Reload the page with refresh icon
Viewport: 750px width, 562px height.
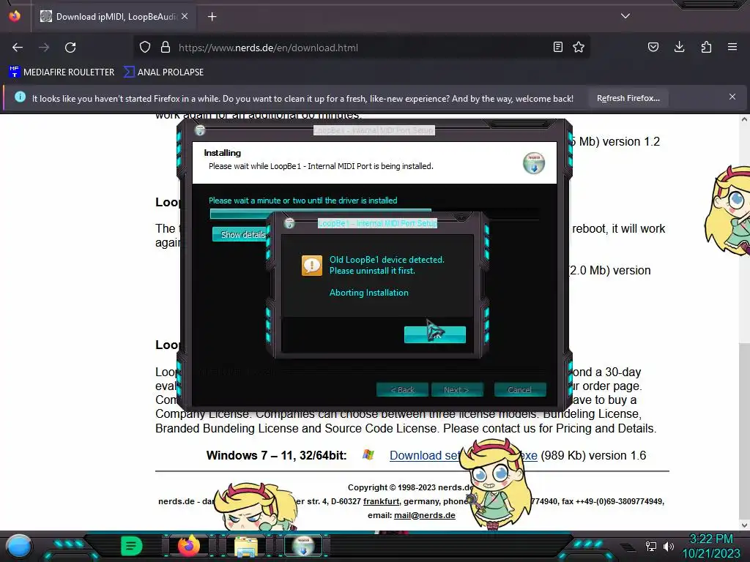[x=70, y=48]
